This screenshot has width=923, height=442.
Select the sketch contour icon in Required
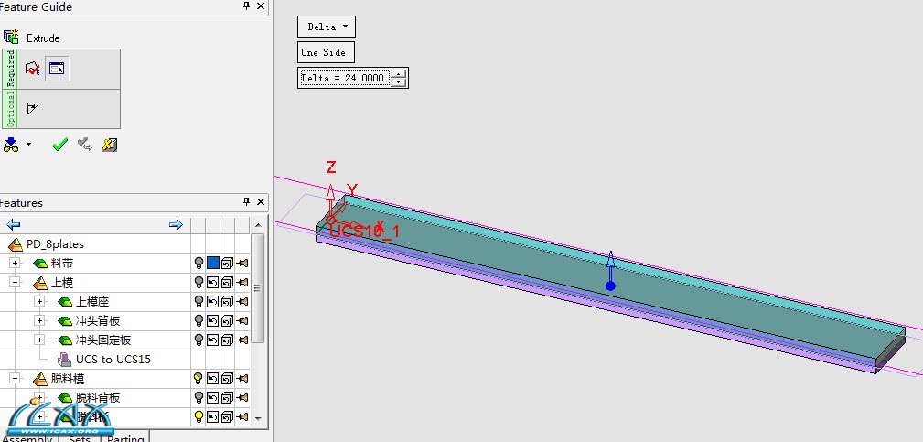(33, 69)
